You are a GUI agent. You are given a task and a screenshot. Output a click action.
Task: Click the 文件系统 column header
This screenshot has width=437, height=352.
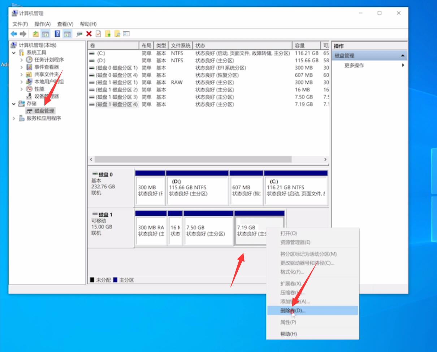(181, 45)
